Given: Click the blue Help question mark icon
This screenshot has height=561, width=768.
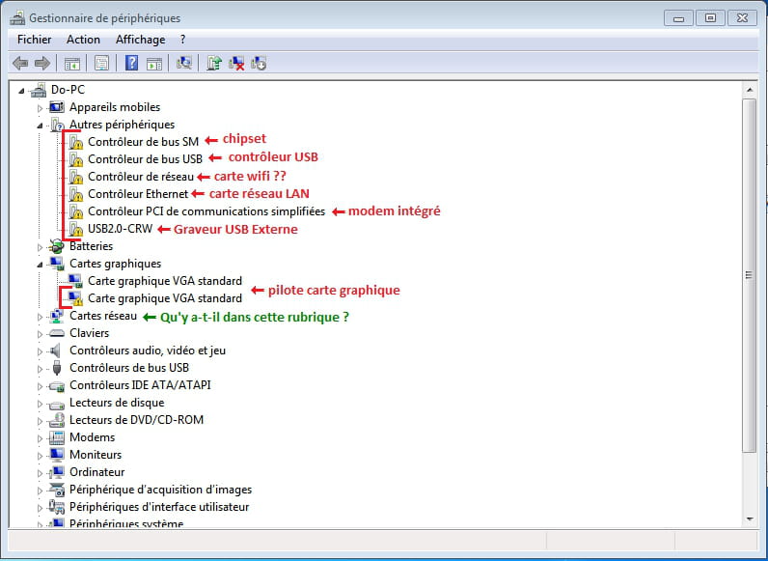Looking at the screenshot, I should coord(132,64).
